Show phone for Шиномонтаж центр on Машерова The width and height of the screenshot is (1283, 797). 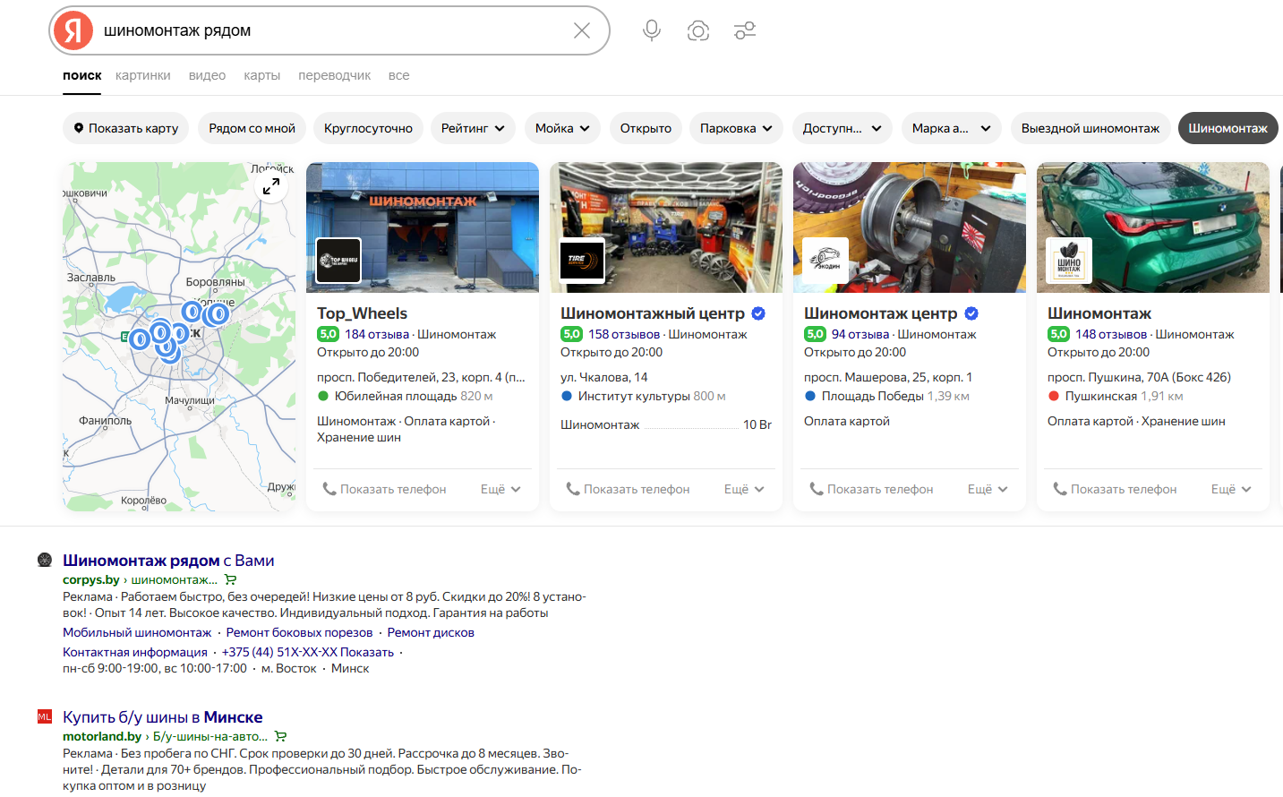coord(871,489)
